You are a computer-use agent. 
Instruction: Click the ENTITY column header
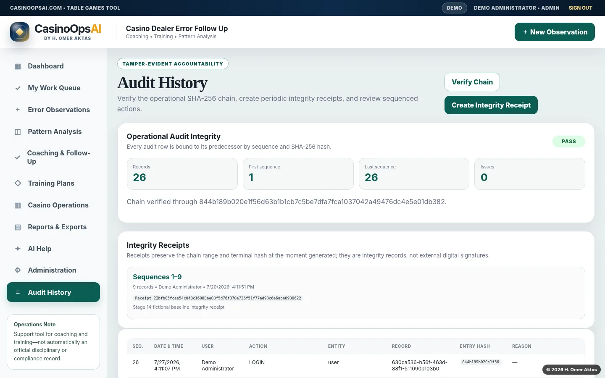(337, 346)
